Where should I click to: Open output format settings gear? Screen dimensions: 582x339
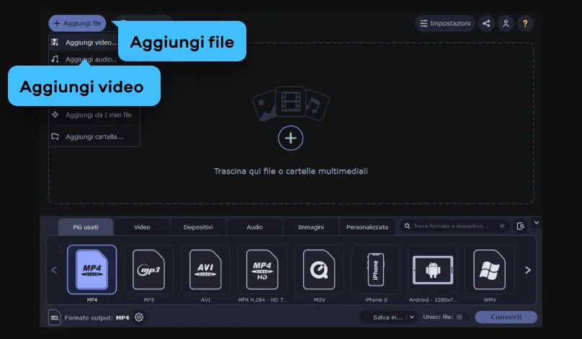(139, 317)
